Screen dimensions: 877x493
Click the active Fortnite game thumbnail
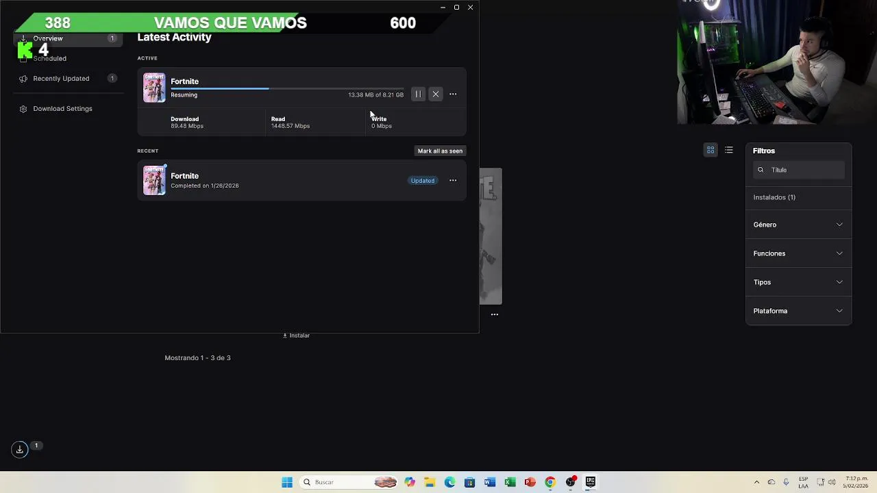pyautogui.click(x=154, y=88)
